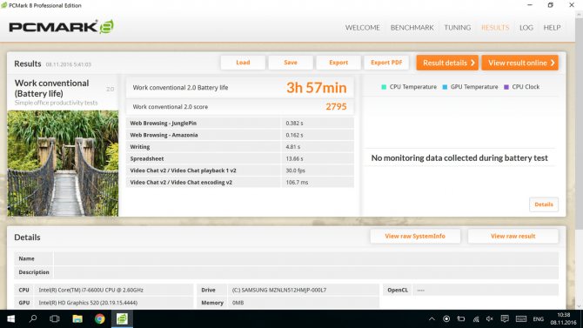The image size is (583, 328).
Task: Open Google Chrome from taskbar
Action: pyautogui.click(x=100, y=318)
